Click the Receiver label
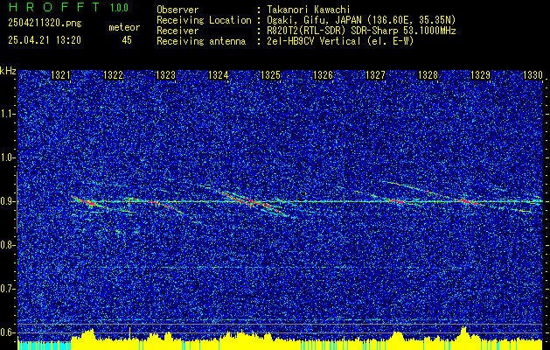Screen dimensions: 550x350 178,31
